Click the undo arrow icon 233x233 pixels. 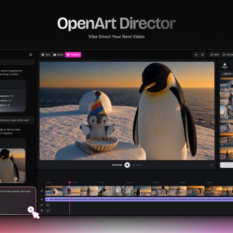click(196, 55)
